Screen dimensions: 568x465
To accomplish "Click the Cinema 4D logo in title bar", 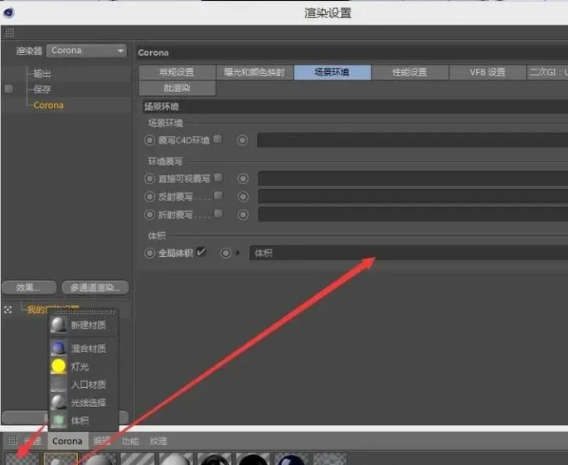I will (9, 12).
